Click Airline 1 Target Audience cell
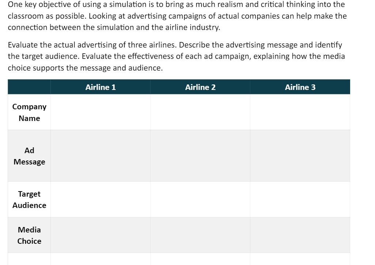This screenshot has height=265, width=375. click(x=101, y=200)
